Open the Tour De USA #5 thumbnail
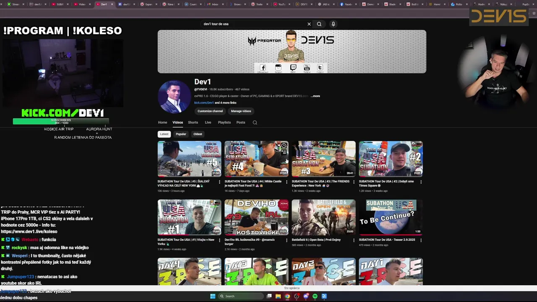Viewport: 537px width, 302px height. coord(189,159)
